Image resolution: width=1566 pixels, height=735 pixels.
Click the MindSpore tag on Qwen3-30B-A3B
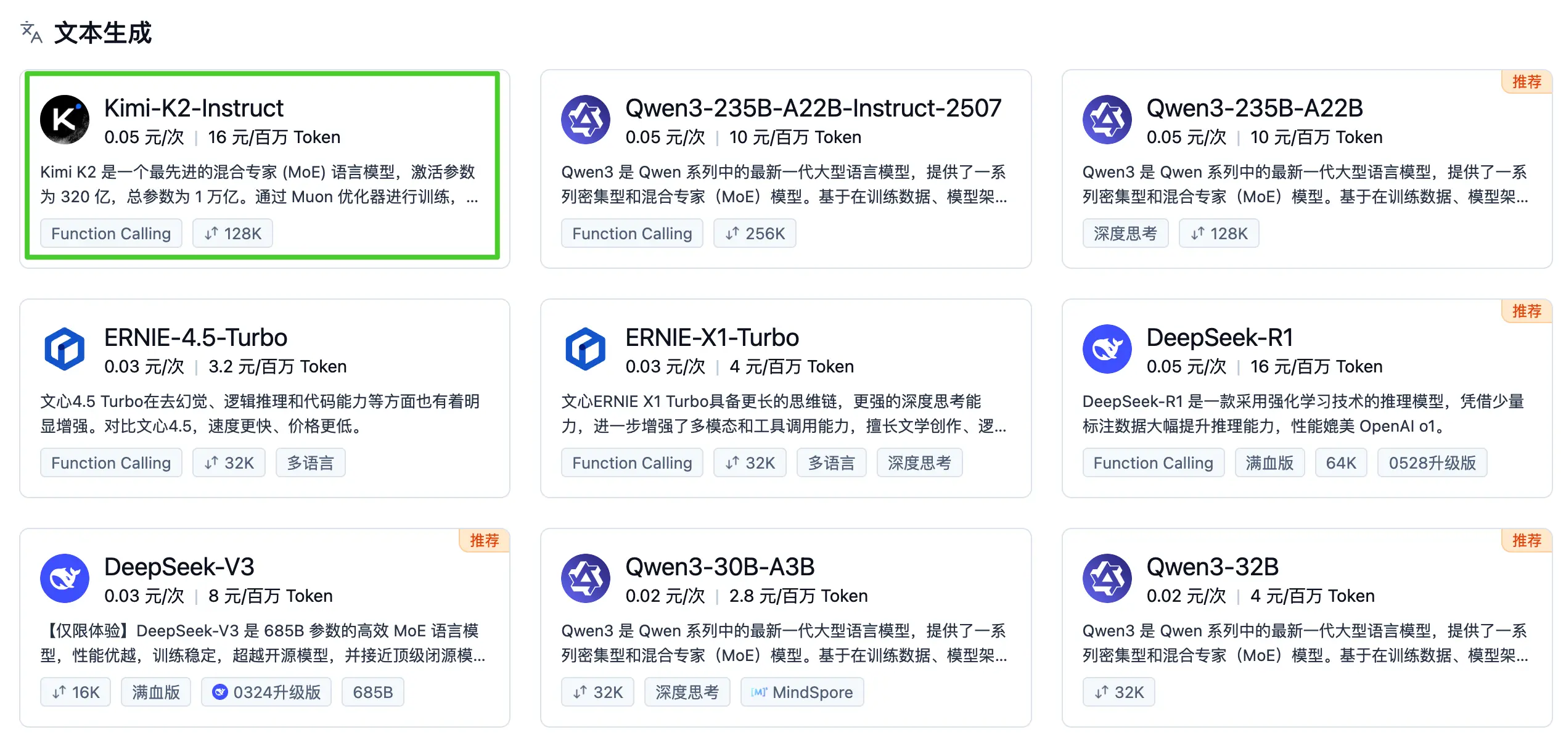coord(802,692)
